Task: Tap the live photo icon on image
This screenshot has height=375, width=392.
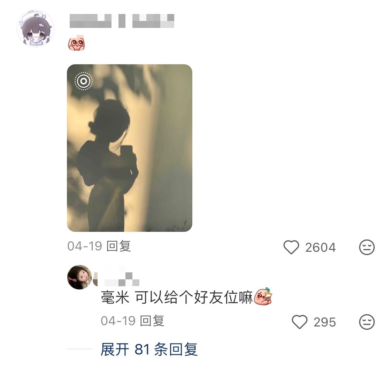Action: click(x=84, y=81)
